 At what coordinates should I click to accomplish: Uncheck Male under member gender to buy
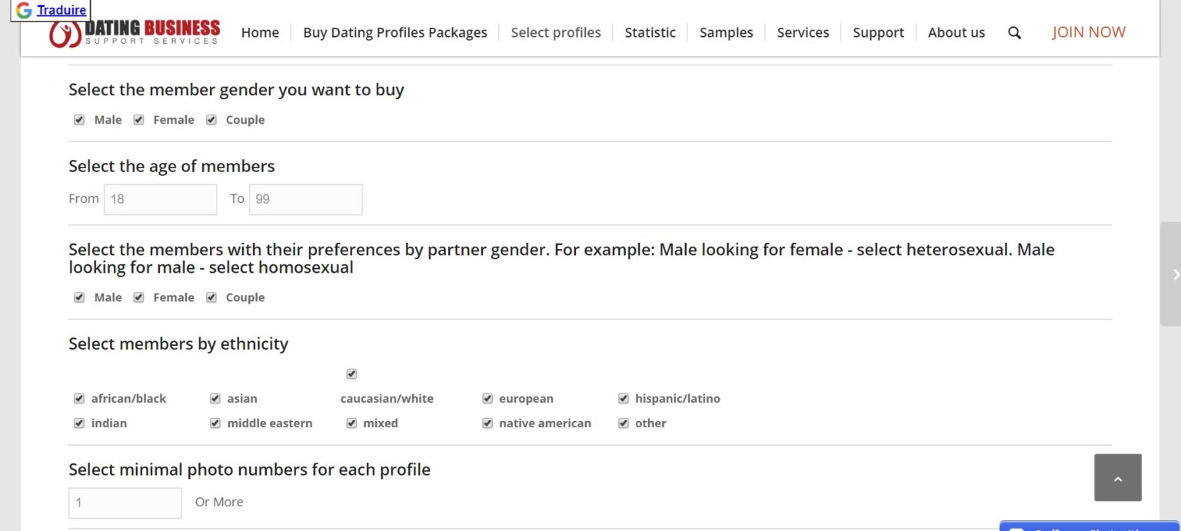click(x=79, y=120)
